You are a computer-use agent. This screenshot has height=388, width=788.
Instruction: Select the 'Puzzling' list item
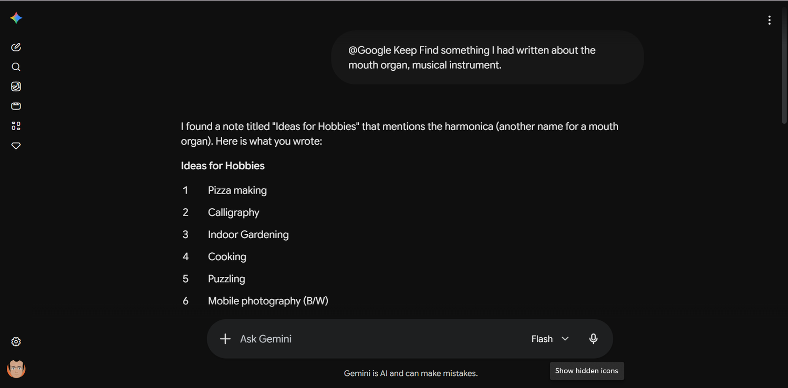point(226,279)
